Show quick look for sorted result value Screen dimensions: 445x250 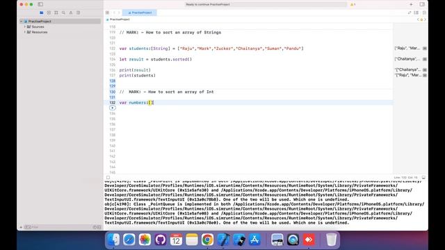pyautogui.click(x=425, y=59)
